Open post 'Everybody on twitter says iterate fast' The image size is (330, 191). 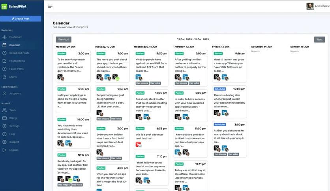click(x=112, y=143)
